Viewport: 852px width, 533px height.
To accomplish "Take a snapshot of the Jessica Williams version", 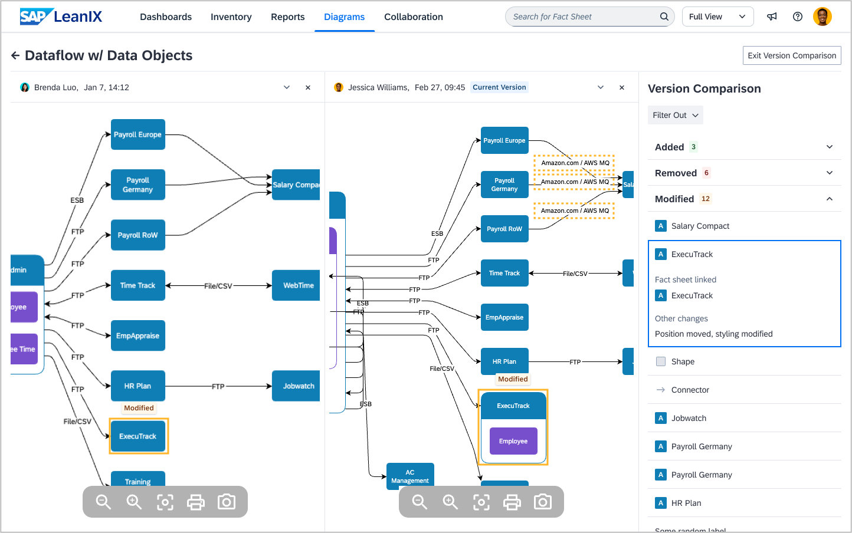I will pyautogui.click(x=543, y=502).
